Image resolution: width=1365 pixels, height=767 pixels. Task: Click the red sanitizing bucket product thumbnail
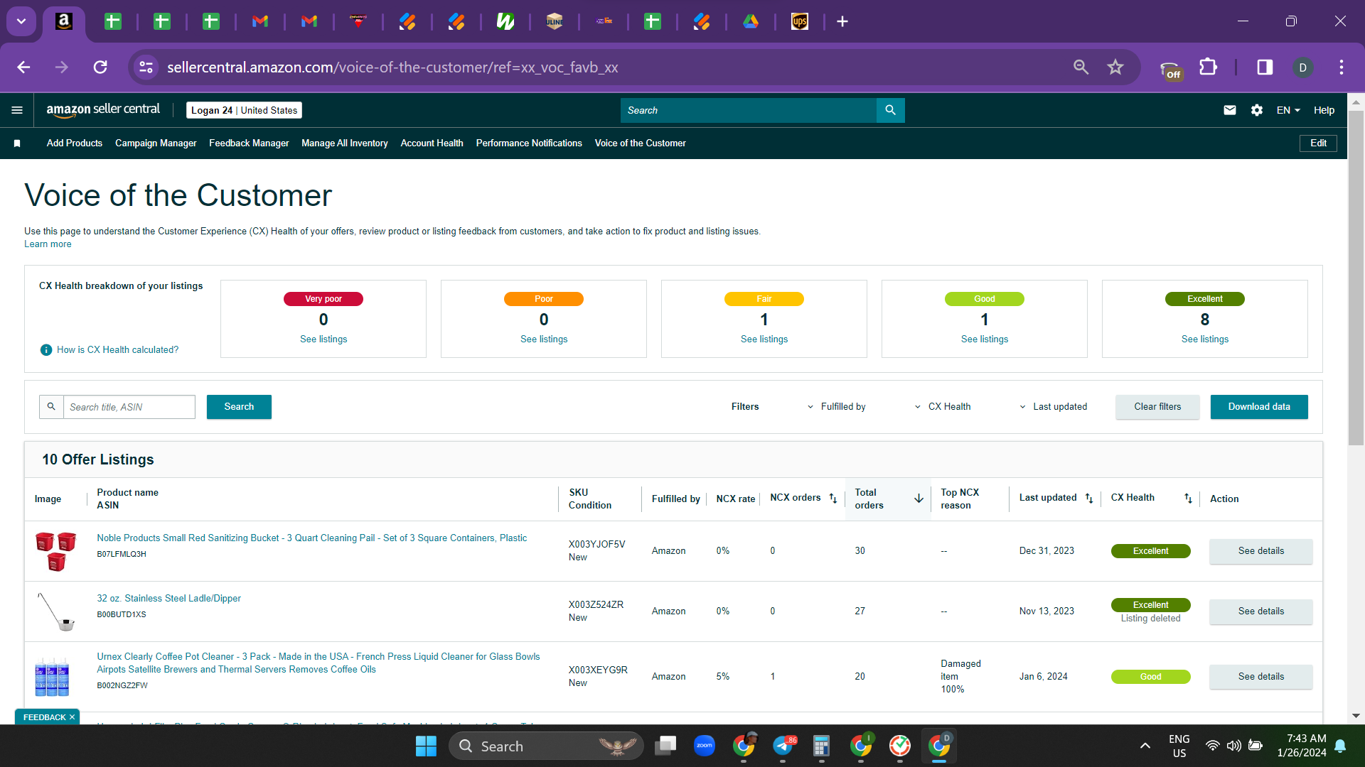56,551
